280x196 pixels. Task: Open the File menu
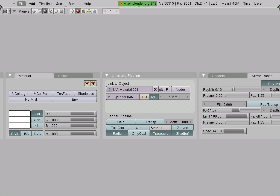(22, 4)
